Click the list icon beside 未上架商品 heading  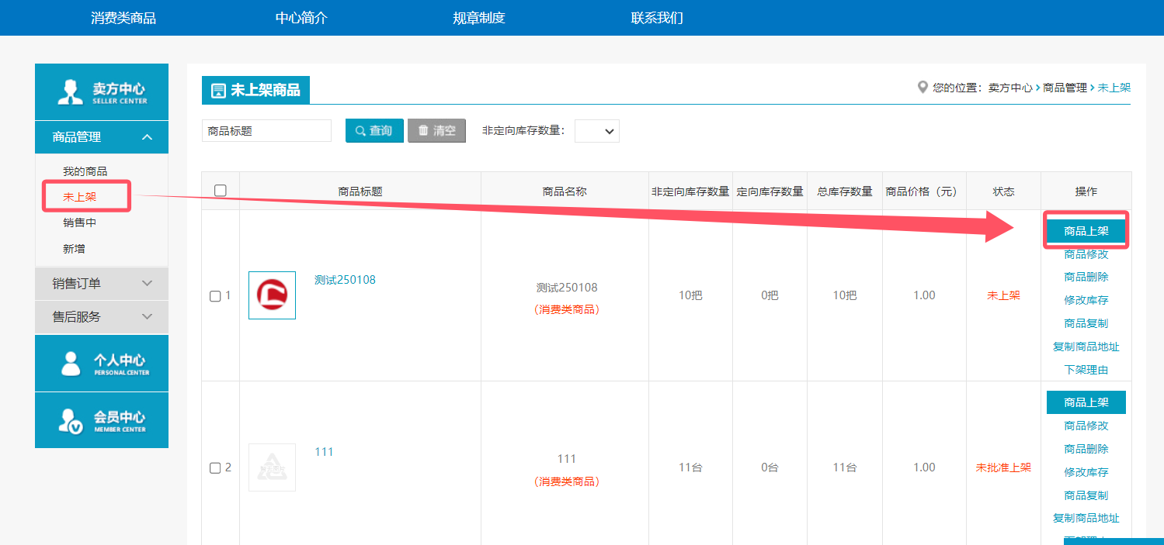pos(218,91)
